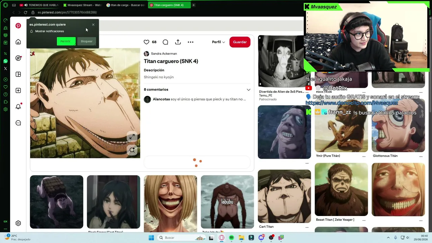Screen dimensions: 432x243
Task: Click the Opera GX logo menu
Action: click(5, 5)
